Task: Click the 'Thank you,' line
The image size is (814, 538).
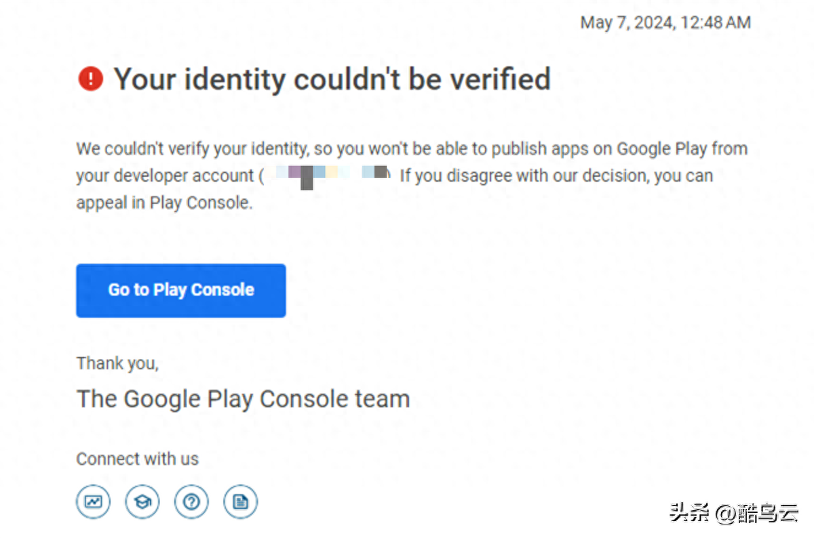Action: point(117,364)
